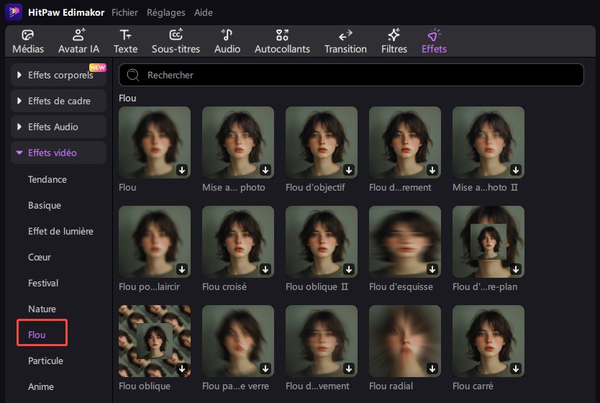Select the Flou croisé thumbnail

(x=238, y=242)
